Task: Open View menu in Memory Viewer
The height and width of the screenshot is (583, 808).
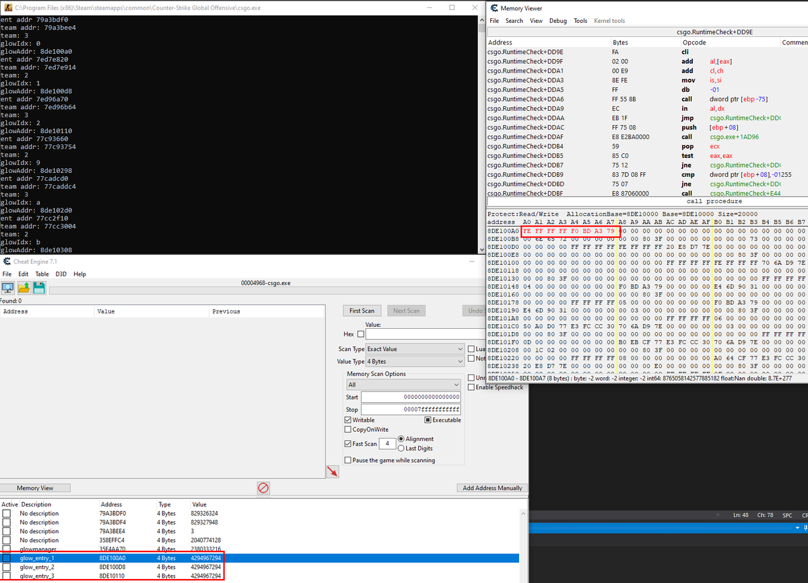Action: pos(536,21)
